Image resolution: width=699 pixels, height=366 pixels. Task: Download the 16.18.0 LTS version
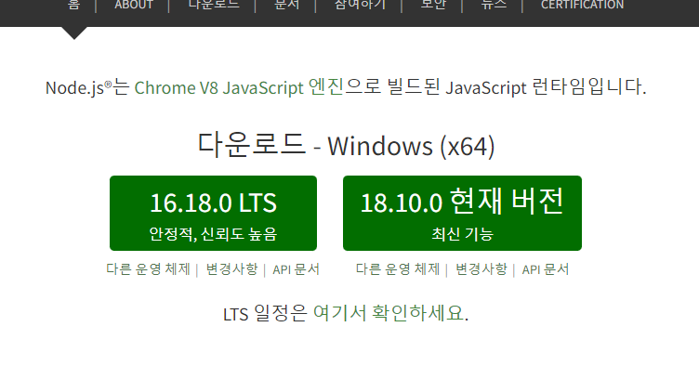pyautogui.click(x=213, y=213)
